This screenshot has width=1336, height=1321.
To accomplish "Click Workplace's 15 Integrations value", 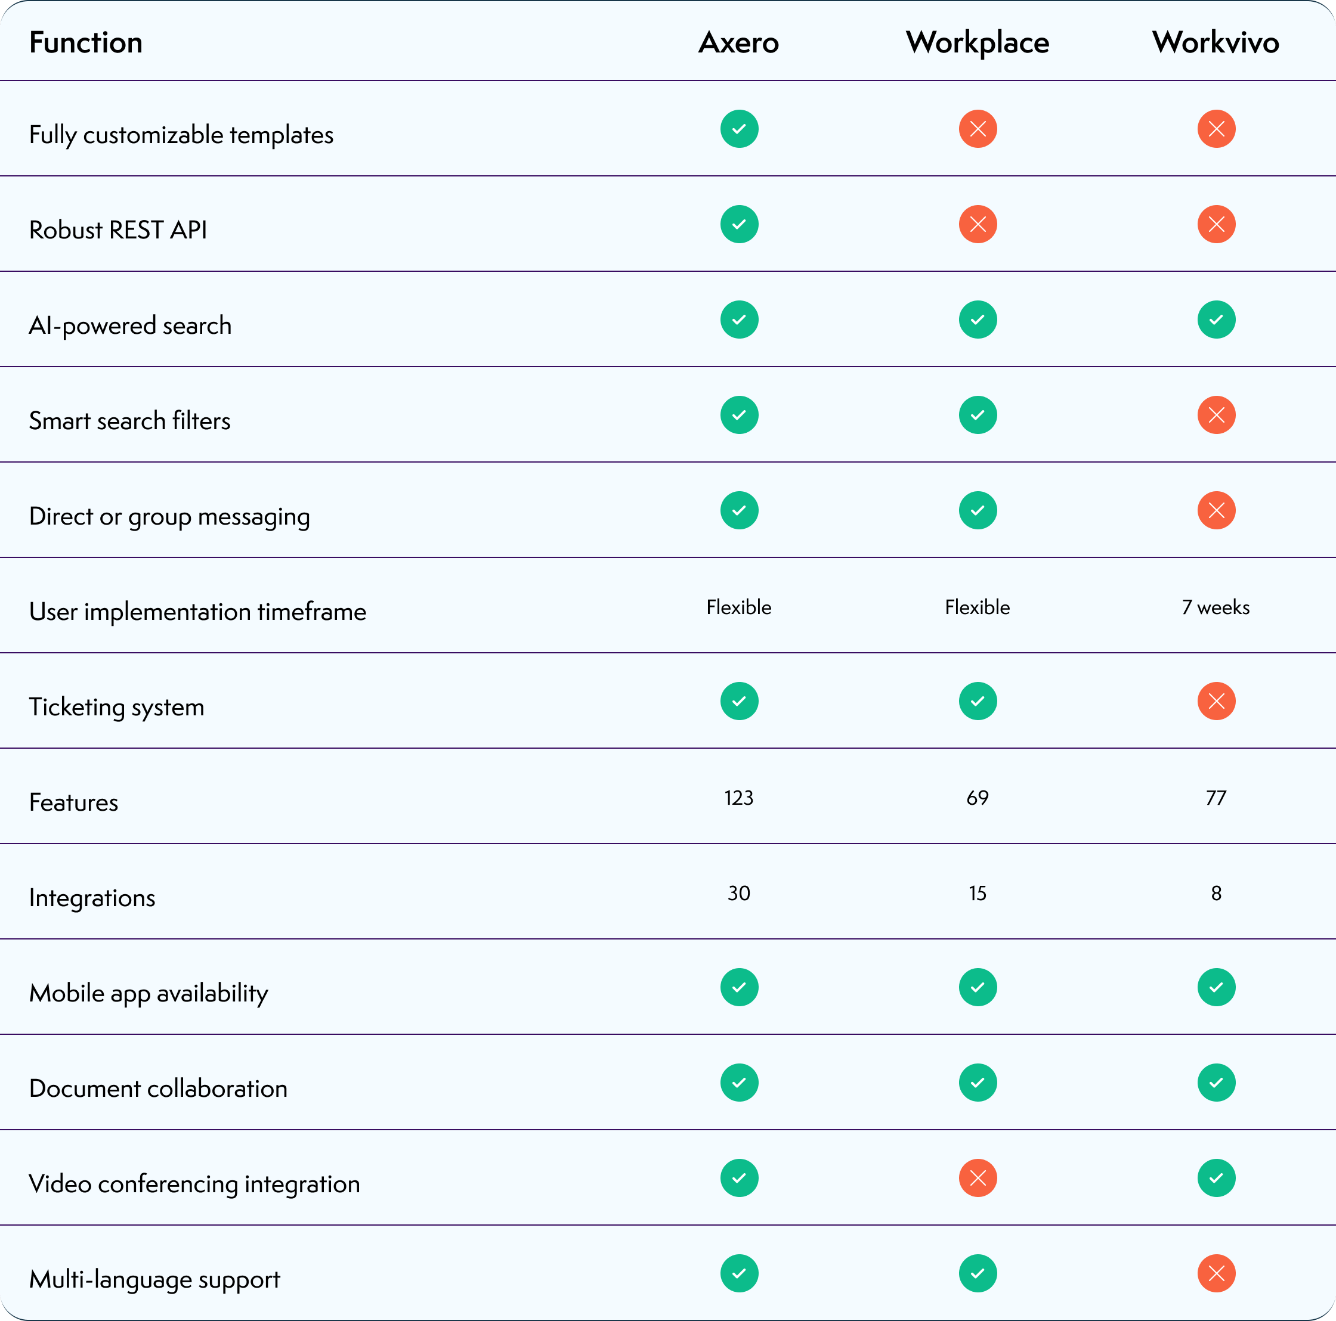I will point(977,893).
